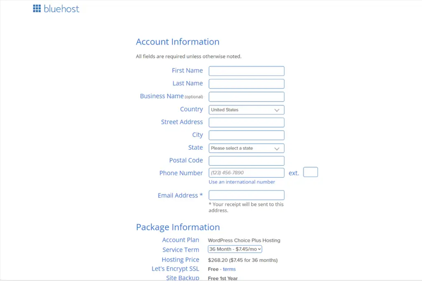Click the 'Business Name' label
This screenshot has height=281, width=422.
click(162, 96)
